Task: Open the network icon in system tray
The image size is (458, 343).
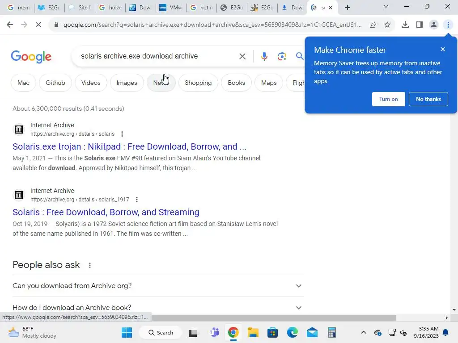Action: pyautogui.click(x=392, y=332)
